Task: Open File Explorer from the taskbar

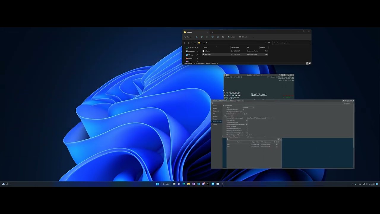Action: click(189, 184)
